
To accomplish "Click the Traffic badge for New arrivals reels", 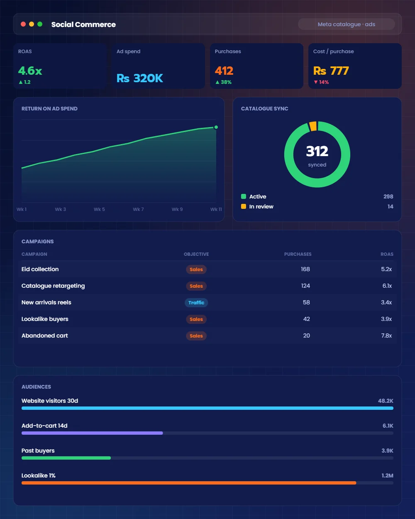I will [x=196, y=303].
